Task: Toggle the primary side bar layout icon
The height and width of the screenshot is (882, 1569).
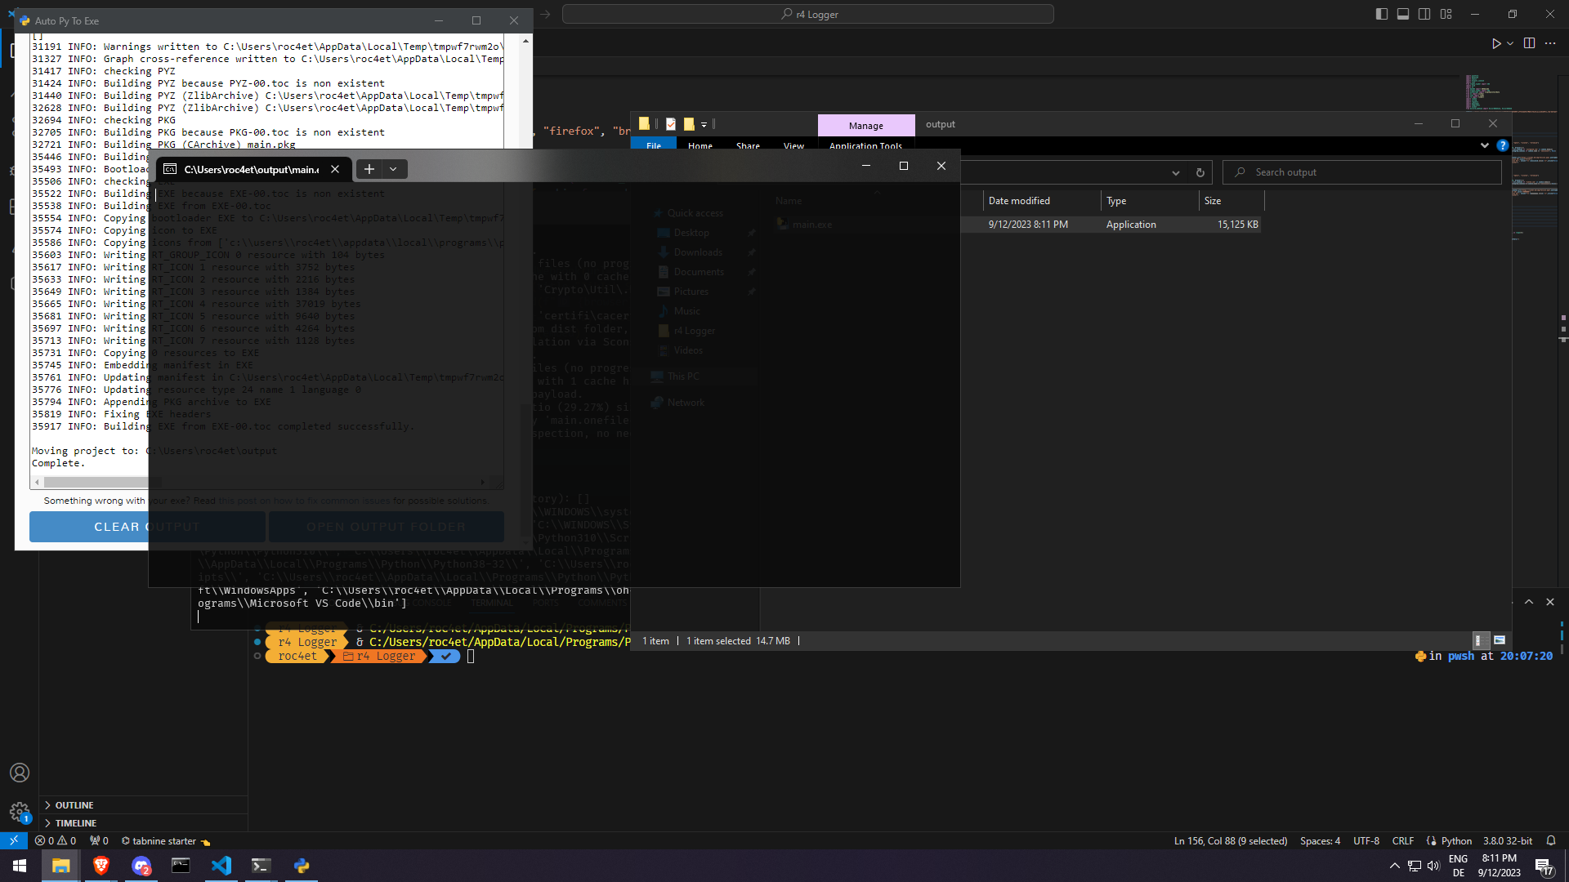Action: point(1381,14)
